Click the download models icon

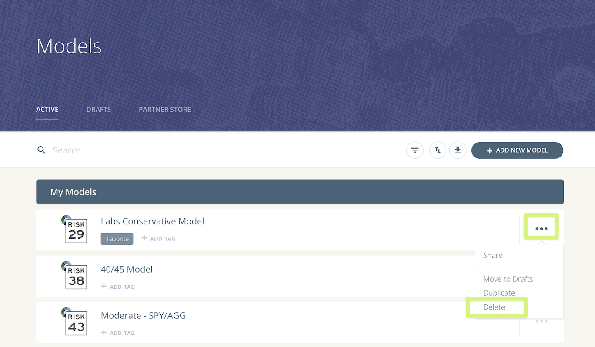(458, 150)
